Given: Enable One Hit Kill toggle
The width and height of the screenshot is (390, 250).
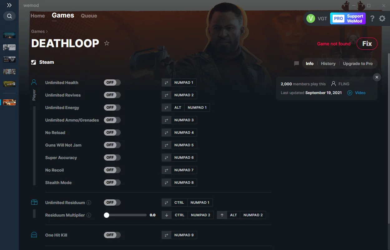Looking at the screenshot, I should pos(112,235).
